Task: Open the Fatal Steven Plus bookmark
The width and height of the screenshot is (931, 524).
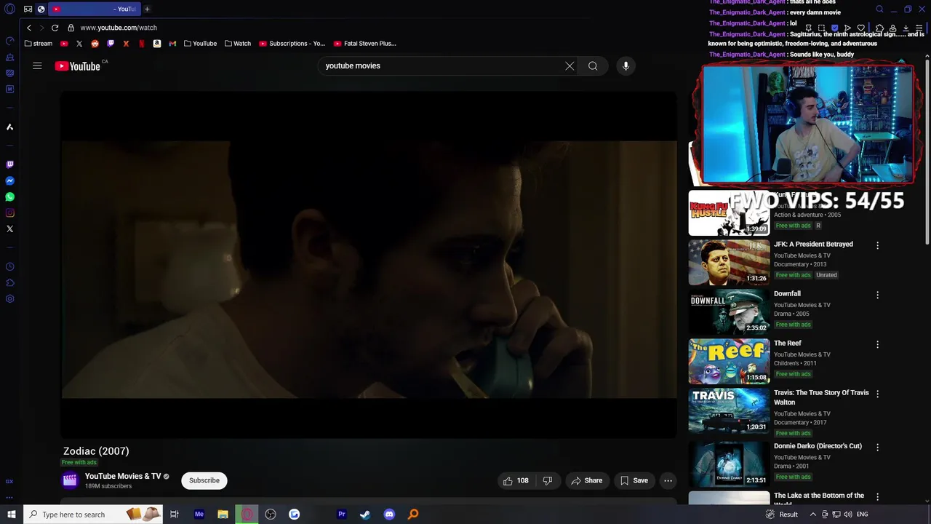Action: click(364, 44)
